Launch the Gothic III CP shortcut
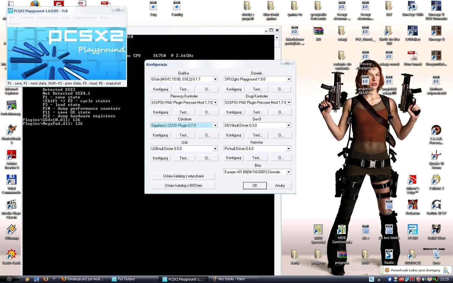Viewport: 453px width, 283px height. pyautogui.click(x=436, y=207)
